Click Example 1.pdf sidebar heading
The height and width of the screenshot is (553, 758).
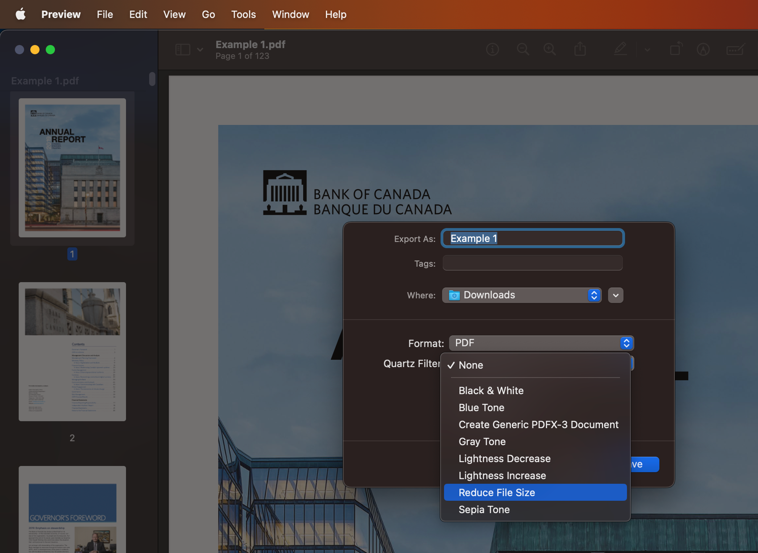[45, 81]
